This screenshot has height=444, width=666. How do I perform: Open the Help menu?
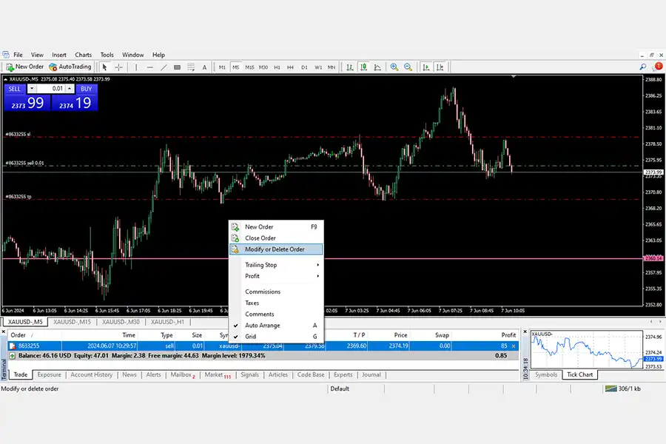coord(158,55)
